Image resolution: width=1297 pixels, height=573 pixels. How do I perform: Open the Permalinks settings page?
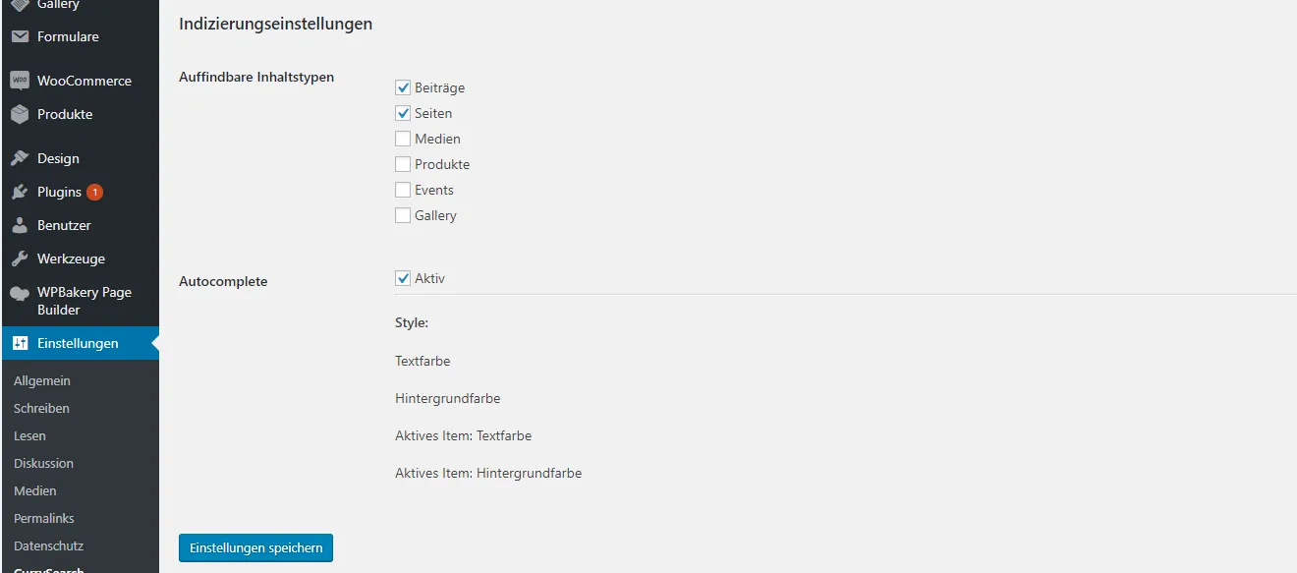point(44,518)
